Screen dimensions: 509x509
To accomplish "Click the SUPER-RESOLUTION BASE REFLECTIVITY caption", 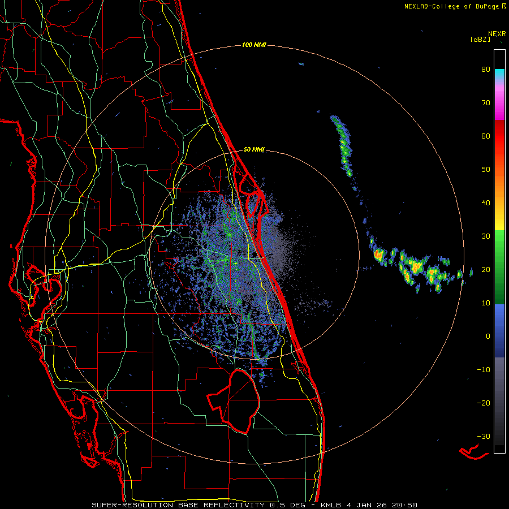I will point(178,505).
